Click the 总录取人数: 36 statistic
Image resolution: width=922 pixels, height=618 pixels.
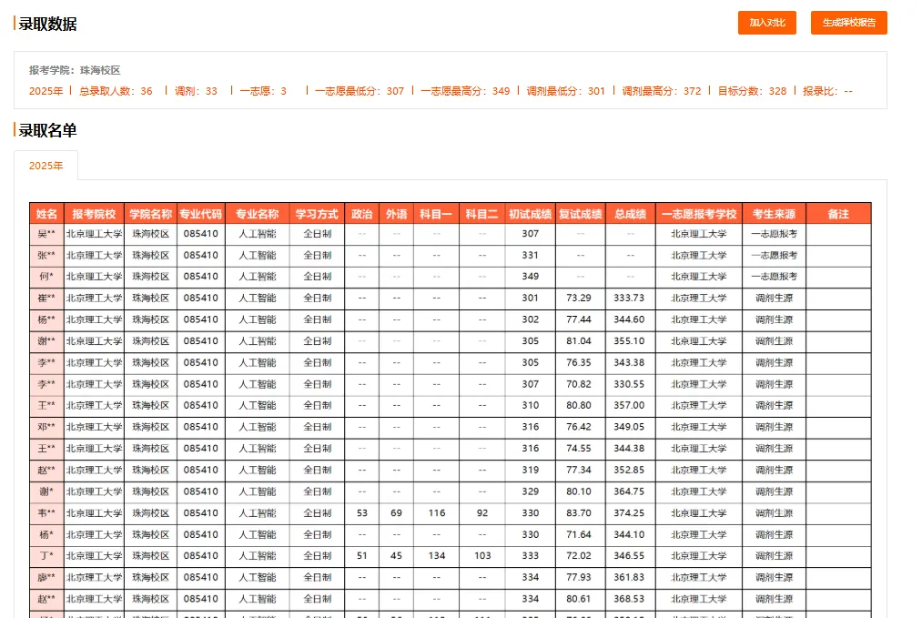click(116, 91)
